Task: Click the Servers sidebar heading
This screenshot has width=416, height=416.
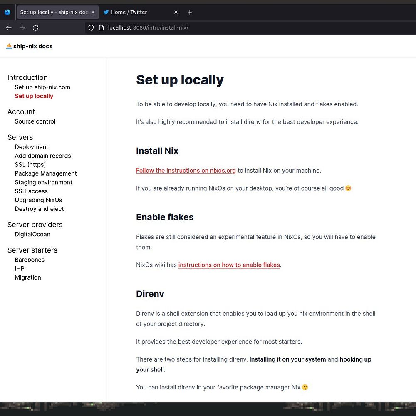Action: click(20, 137)
